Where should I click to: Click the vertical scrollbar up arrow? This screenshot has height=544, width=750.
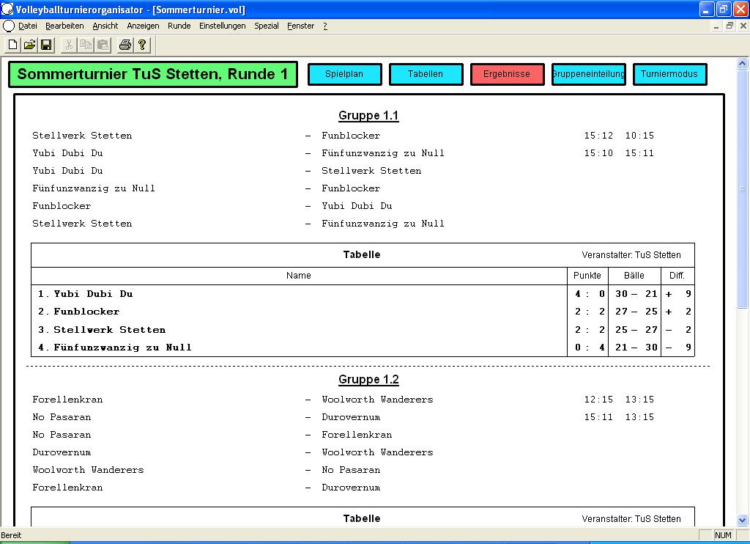pyautogui.click(x=743, y=63)
